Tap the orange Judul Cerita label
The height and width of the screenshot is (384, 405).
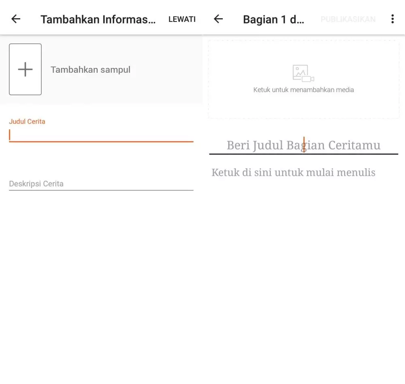(x=27, y=121)
